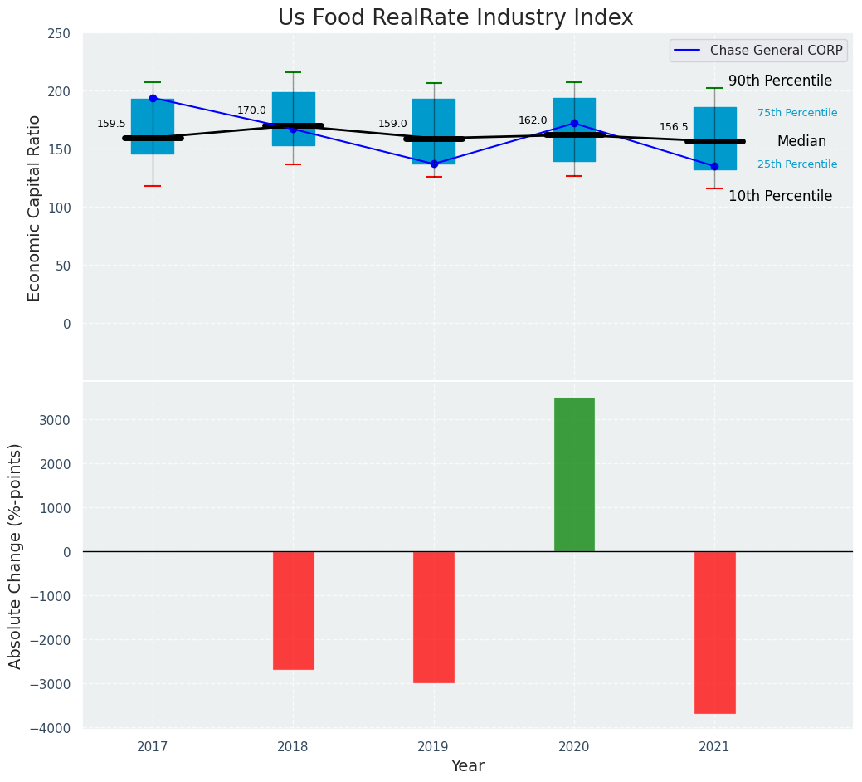Viewport: 862px width, 782px height.
Task: Click the 10th Percentile annotation
Action: [x=780, y=196]
